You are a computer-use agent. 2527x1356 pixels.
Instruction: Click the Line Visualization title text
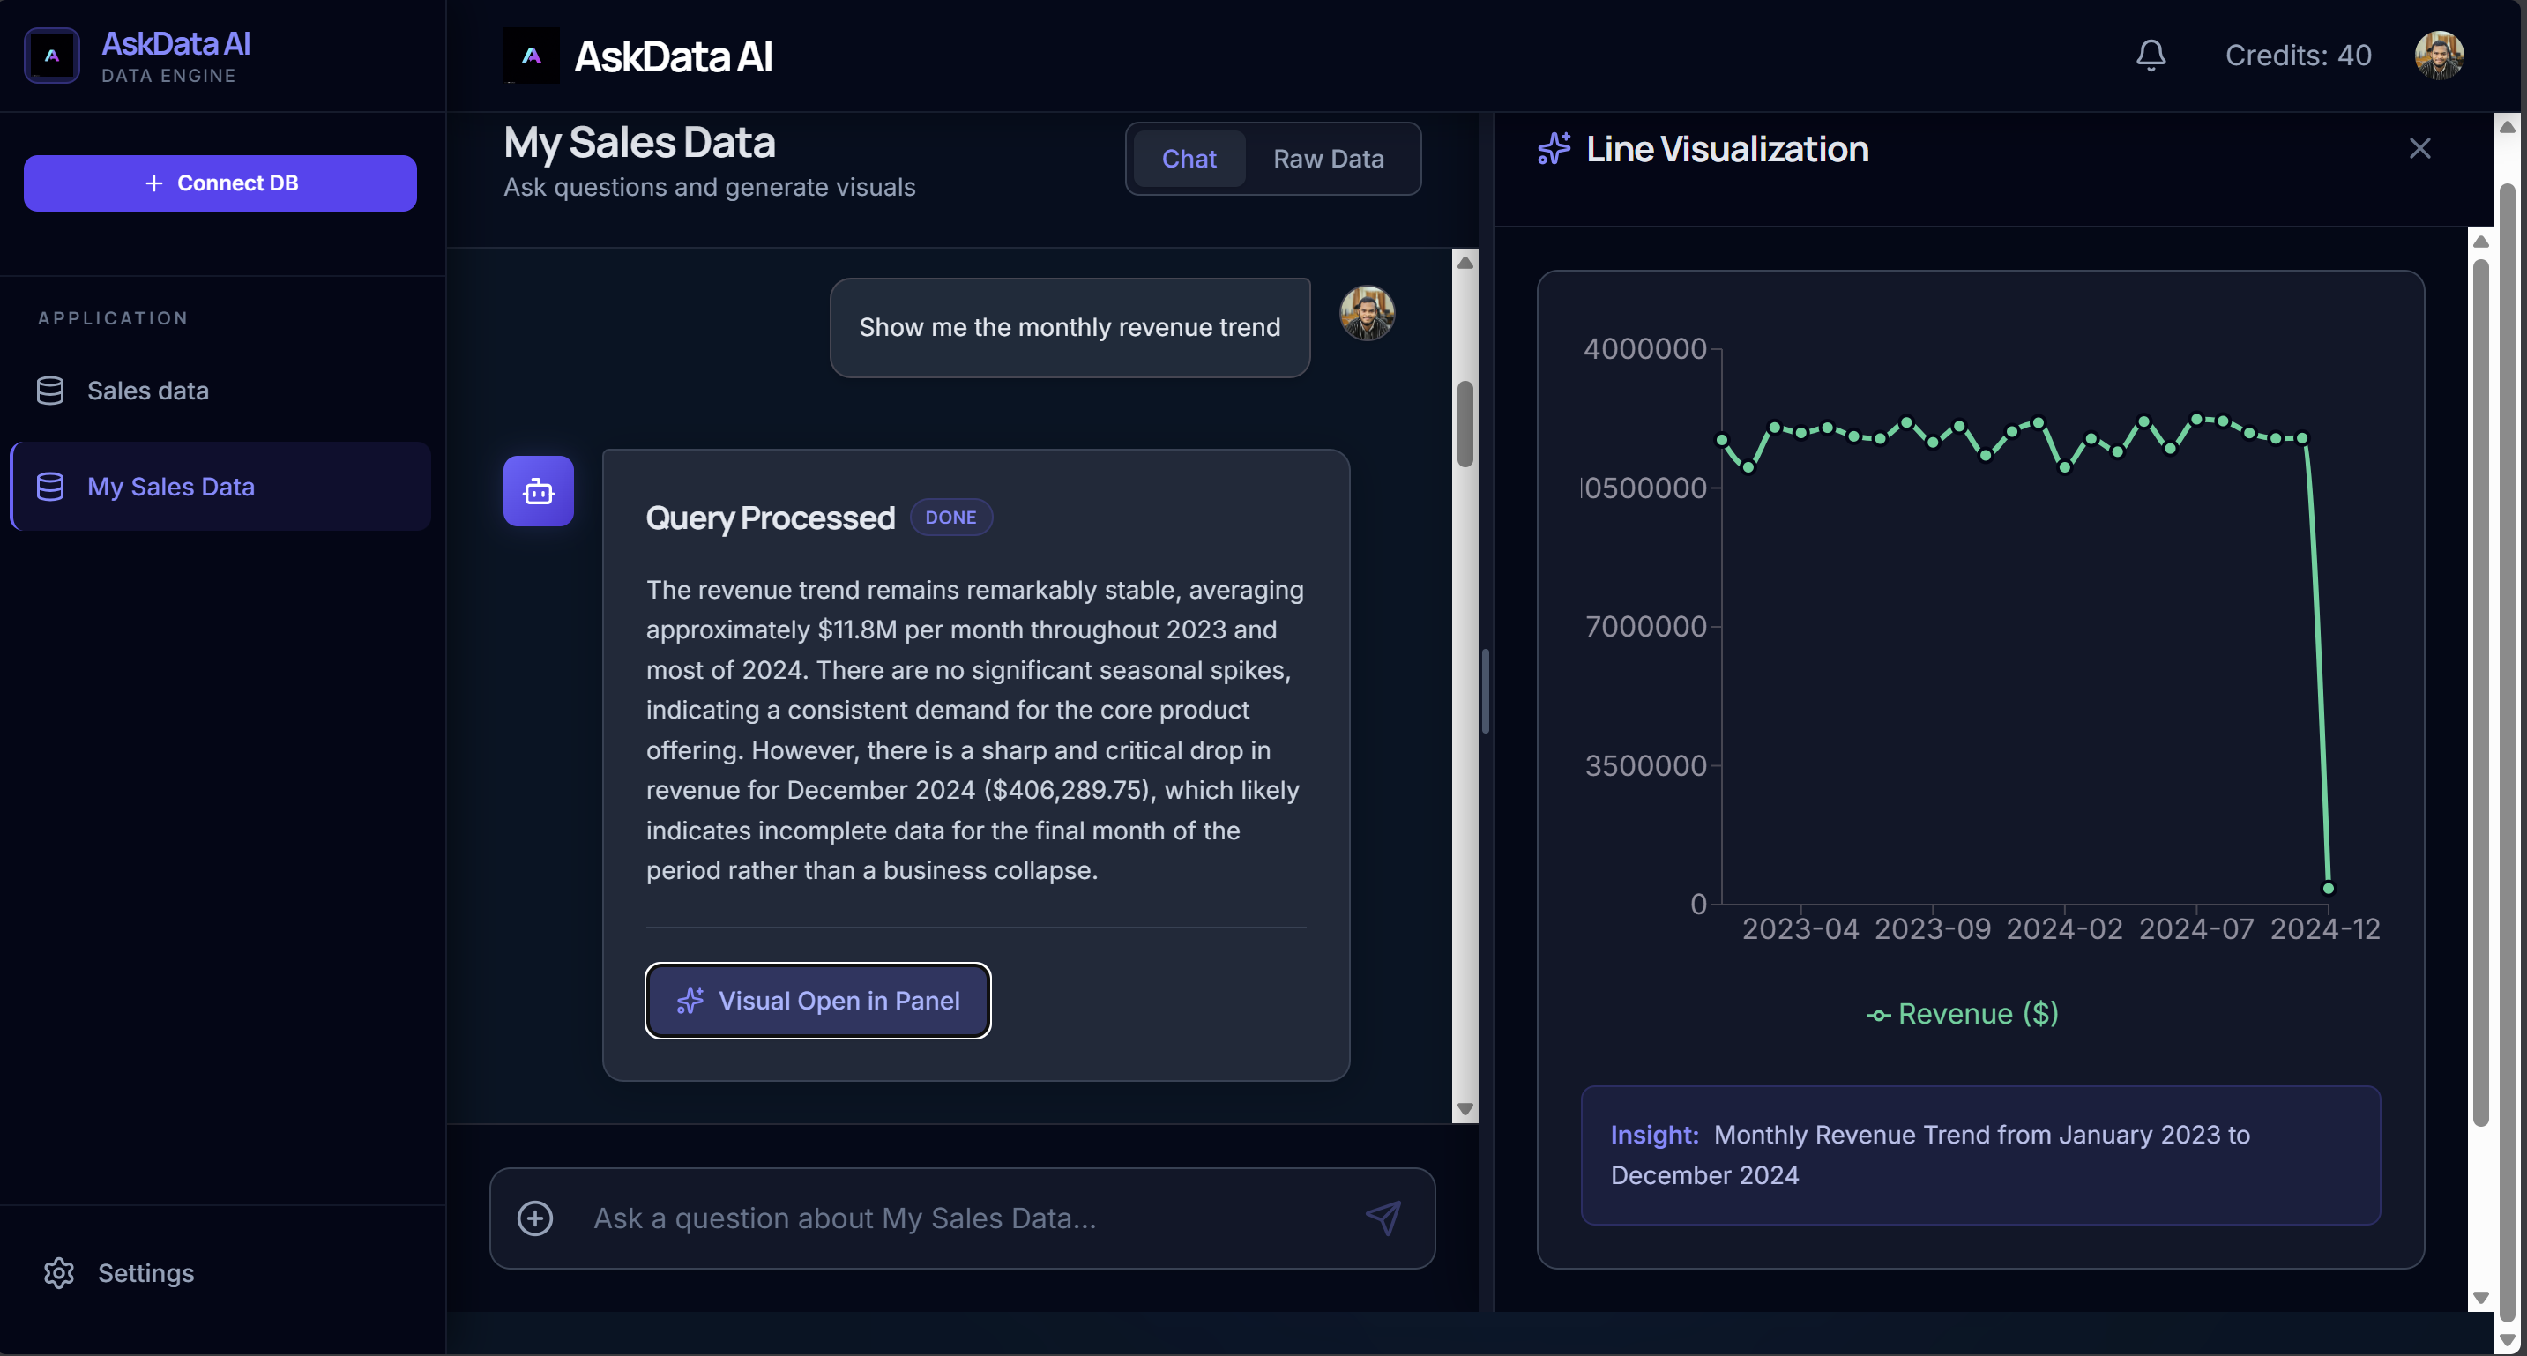(1726, 148)
